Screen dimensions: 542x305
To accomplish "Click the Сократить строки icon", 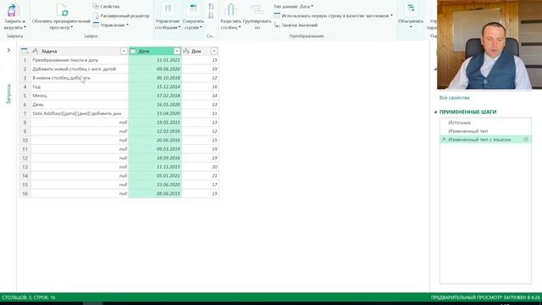I will coord(193,9).
